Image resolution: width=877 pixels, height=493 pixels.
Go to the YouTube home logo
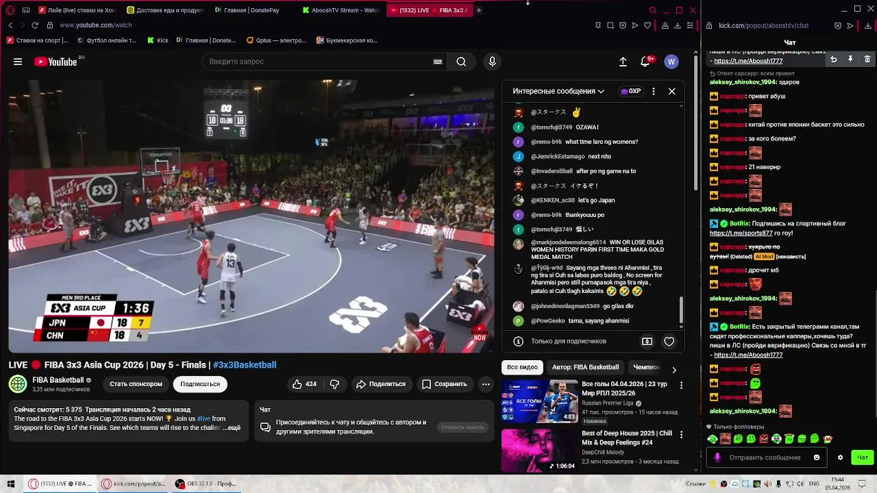[55, 62]
